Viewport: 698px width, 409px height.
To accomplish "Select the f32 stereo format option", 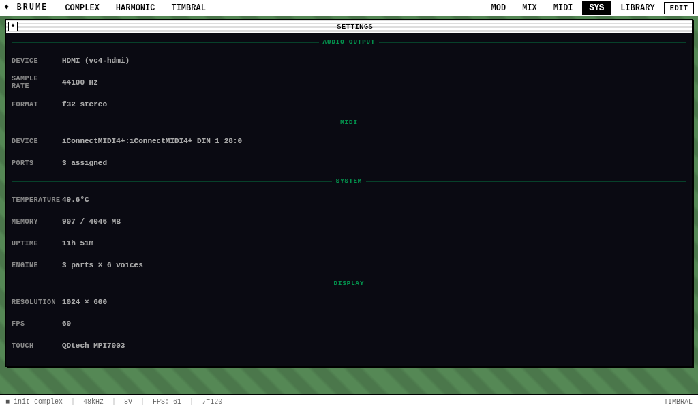I will [85, 104].
